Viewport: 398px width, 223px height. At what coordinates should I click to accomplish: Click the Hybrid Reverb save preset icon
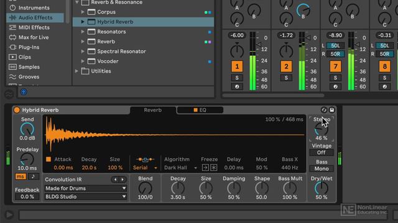331,110
